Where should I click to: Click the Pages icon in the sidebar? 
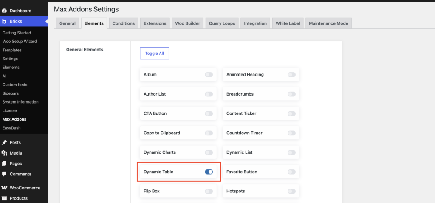4,164
